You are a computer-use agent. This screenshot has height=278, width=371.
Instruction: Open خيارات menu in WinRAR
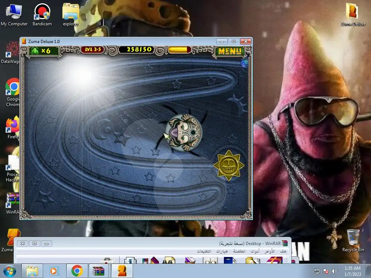[x=222, y=251]
